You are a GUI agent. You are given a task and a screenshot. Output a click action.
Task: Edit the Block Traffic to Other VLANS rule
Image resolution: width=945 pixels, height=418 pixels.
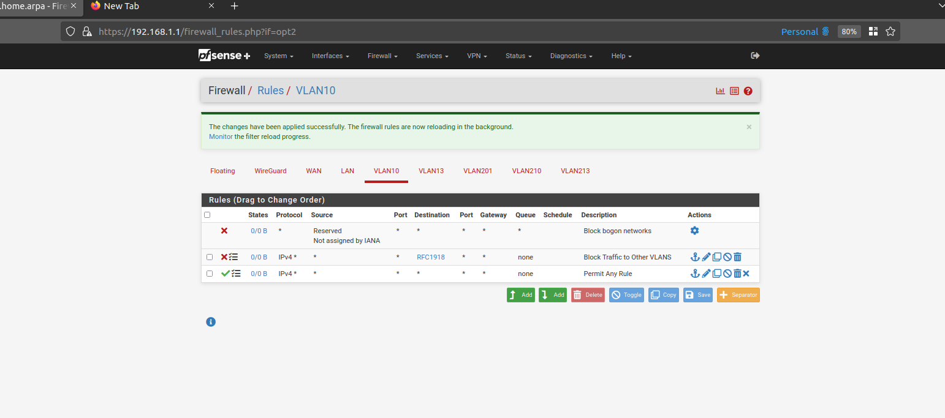pos(706,257)
